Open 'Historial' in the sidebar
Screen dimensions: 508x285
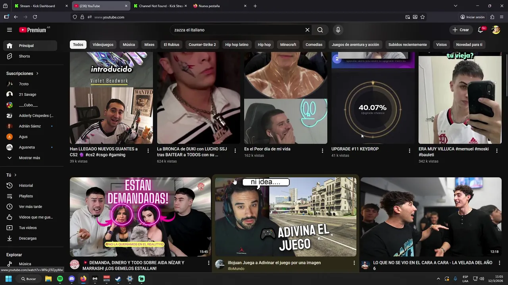tap(30, 186)
